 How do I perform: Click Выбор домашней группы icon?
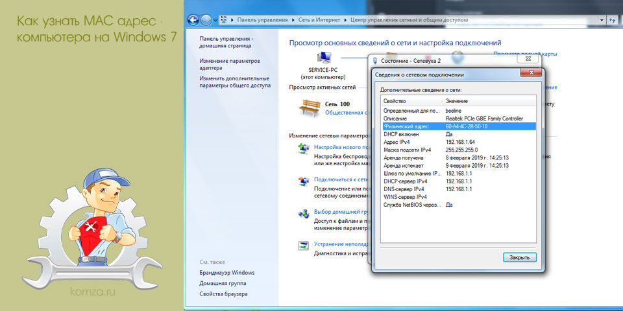(304, 214)
